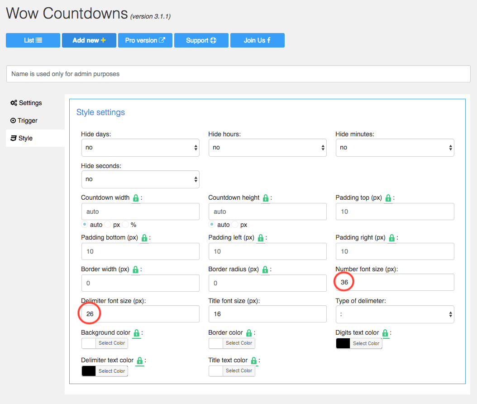Select auto radio for Countdown width

click(x=85, y=224)
